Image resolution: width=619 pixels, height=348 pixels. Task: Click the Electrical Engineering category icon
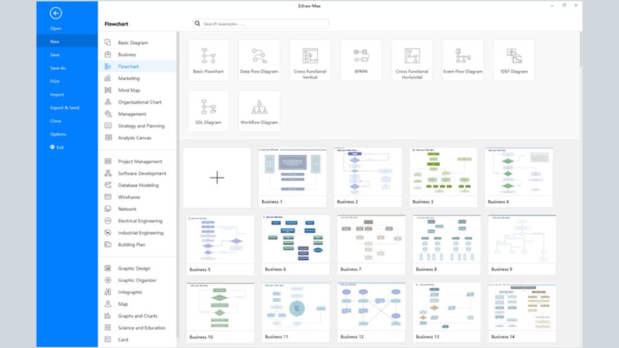108,221
